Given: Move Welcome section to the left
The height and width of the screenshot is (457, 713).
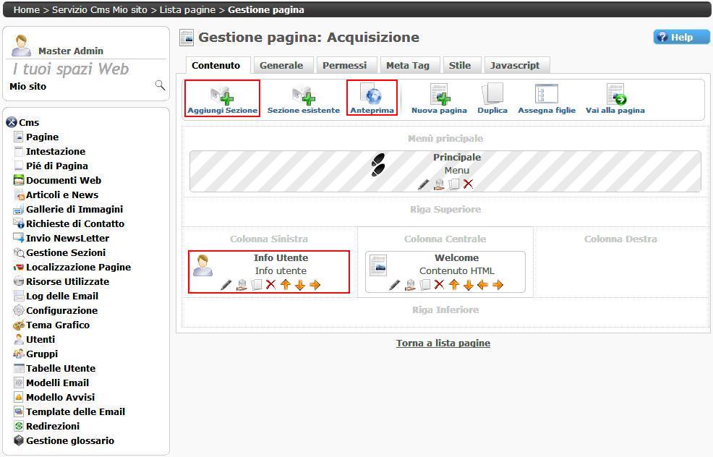Looking at the screenshot, I should pyautogui.click(x=482, y=285).
